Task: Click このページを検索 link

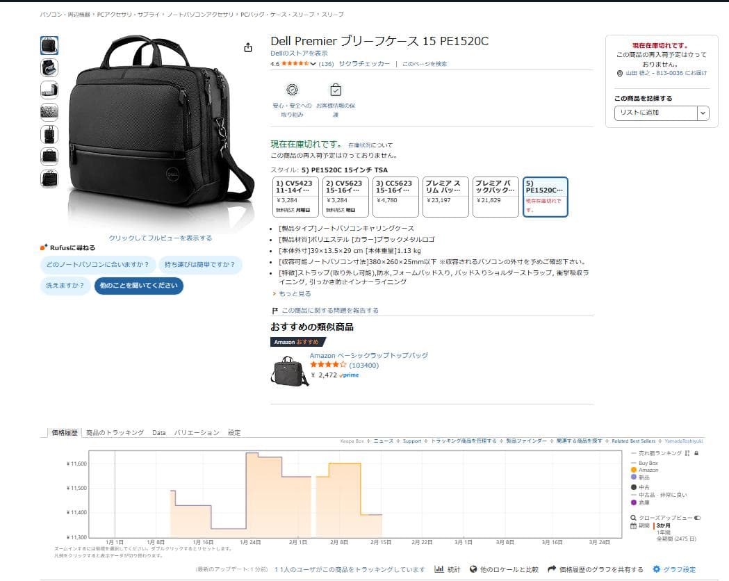Action: coord(425,64)
